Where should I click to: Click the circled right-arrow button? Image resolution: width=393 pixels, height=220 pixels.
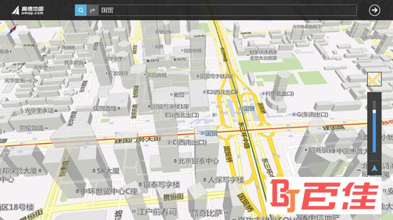click(375, 10)
